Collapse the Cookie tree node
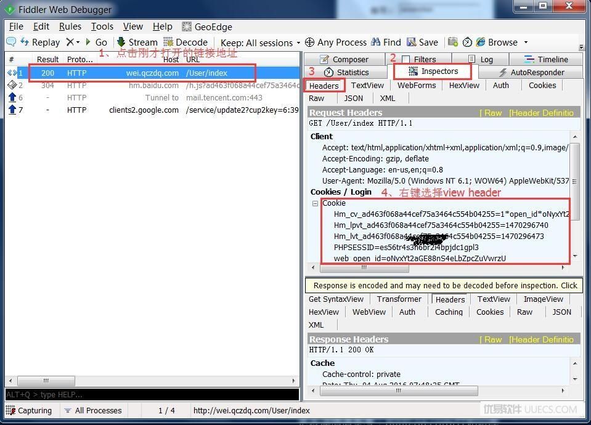This screenshot has width=591, height=425. coord(315,203)
